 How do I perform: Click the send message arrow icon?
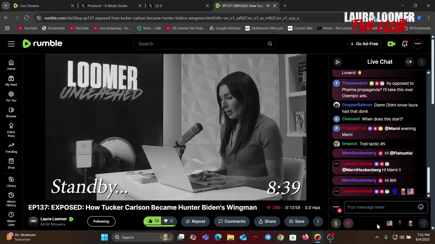click(423, 223)
